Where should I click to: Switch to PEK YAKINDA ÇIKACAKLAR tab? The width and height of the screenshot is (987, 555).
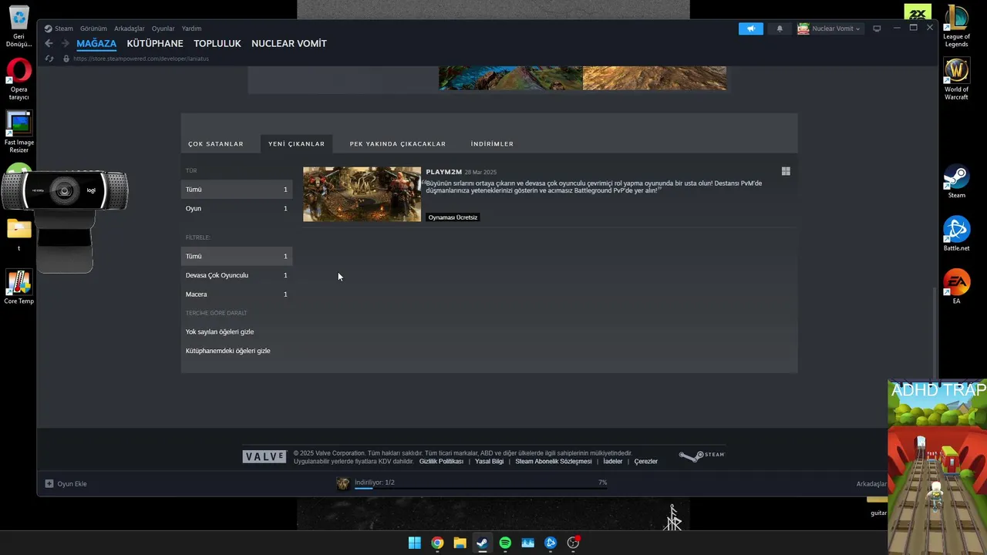click(398, 143)
